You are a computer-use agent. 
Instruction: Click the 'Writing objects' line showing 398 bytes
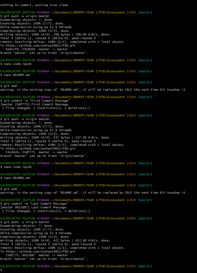55,34
